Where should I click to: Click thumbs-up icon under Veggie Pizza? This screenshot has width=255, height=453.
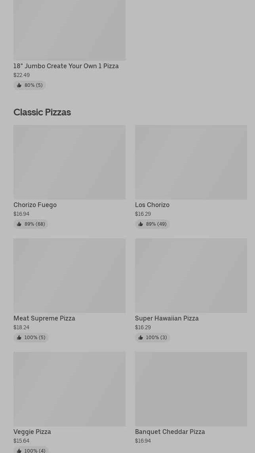click(x=19, y=451)
